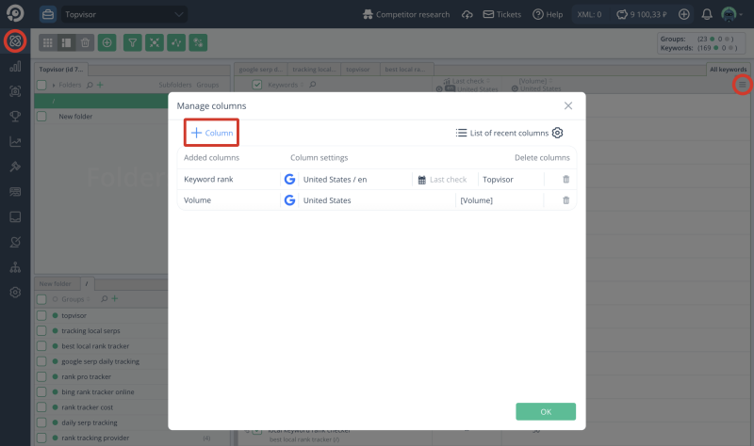Delete the Volume column
Image resolution: width=754 pixels, height=446 pixels.
point(566,200)
